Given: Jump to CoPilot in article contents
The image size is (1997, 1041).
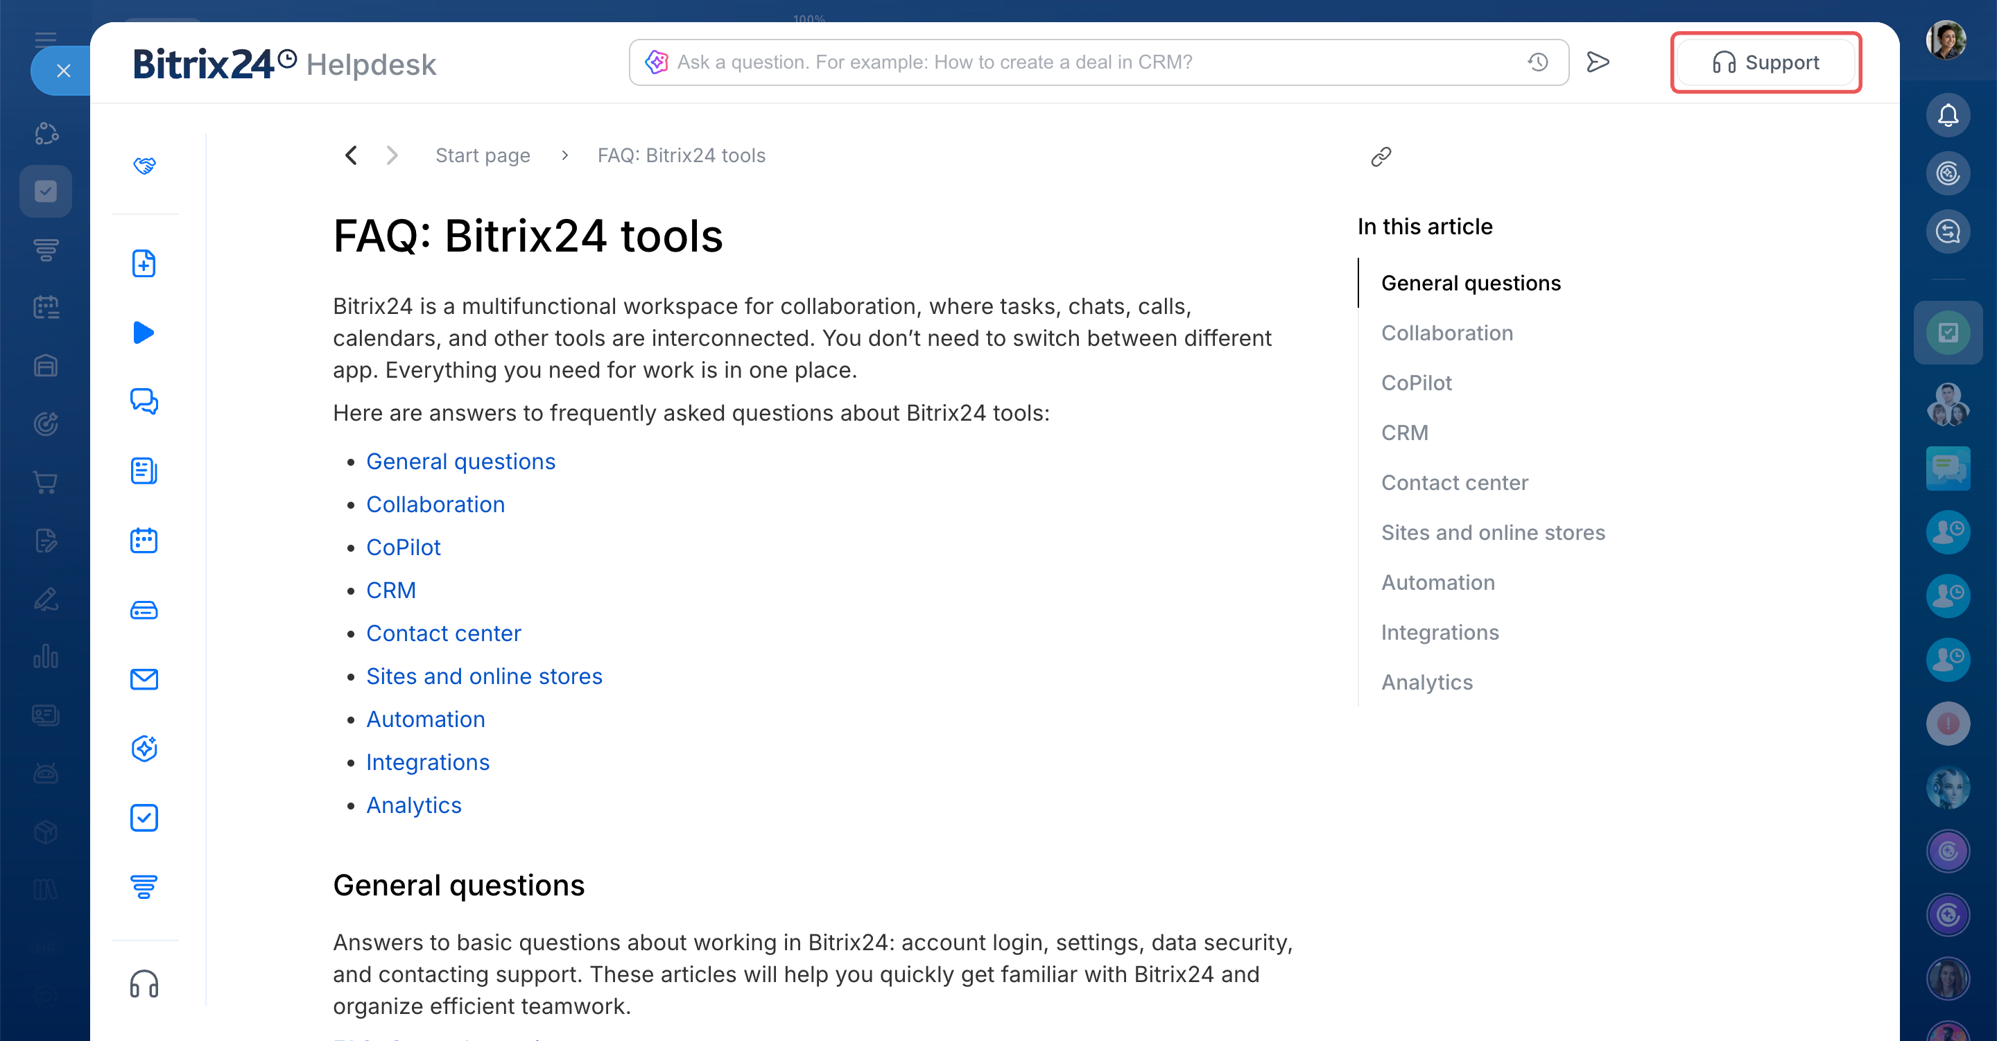Looking at the screenshot, I should [1417, 383].
